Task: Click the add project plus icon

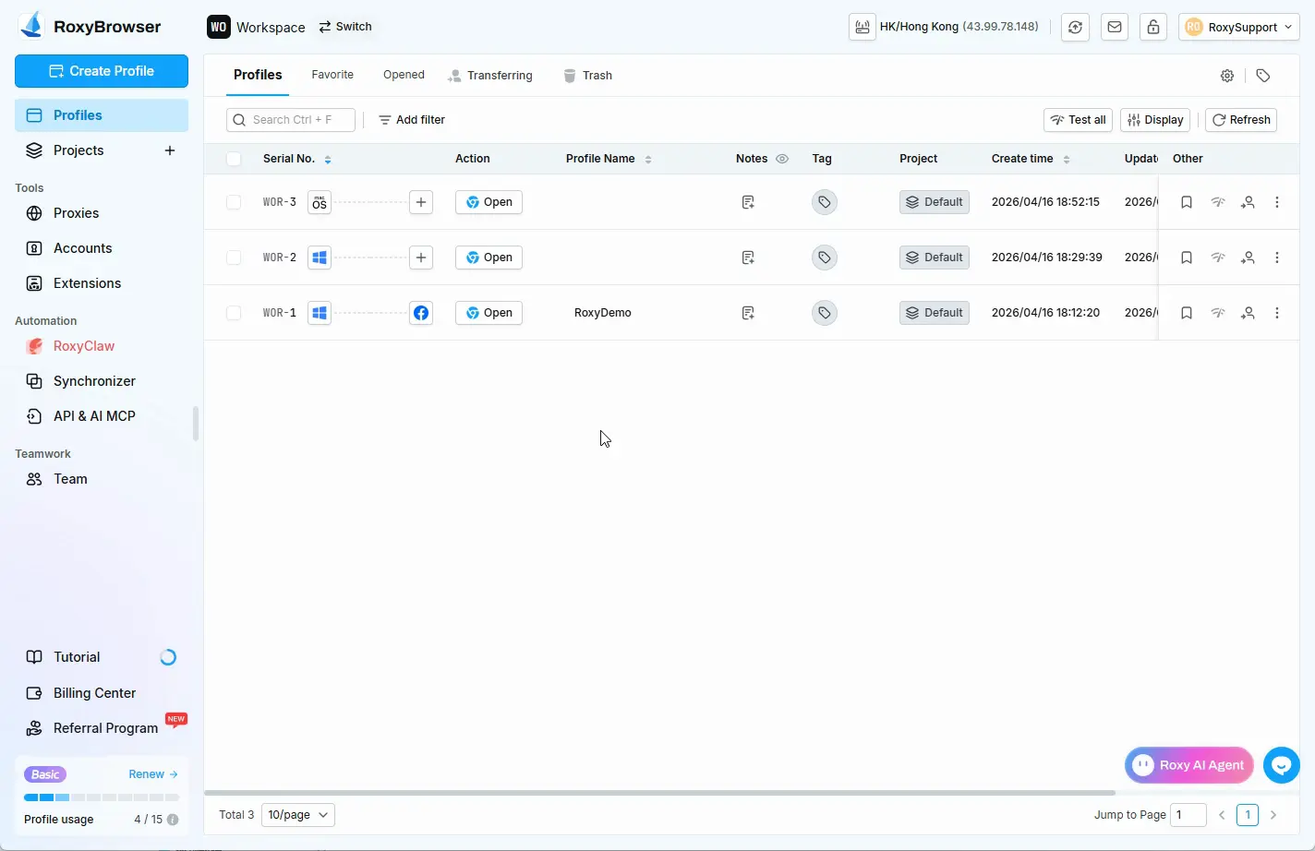Action: tap(170, 150)
